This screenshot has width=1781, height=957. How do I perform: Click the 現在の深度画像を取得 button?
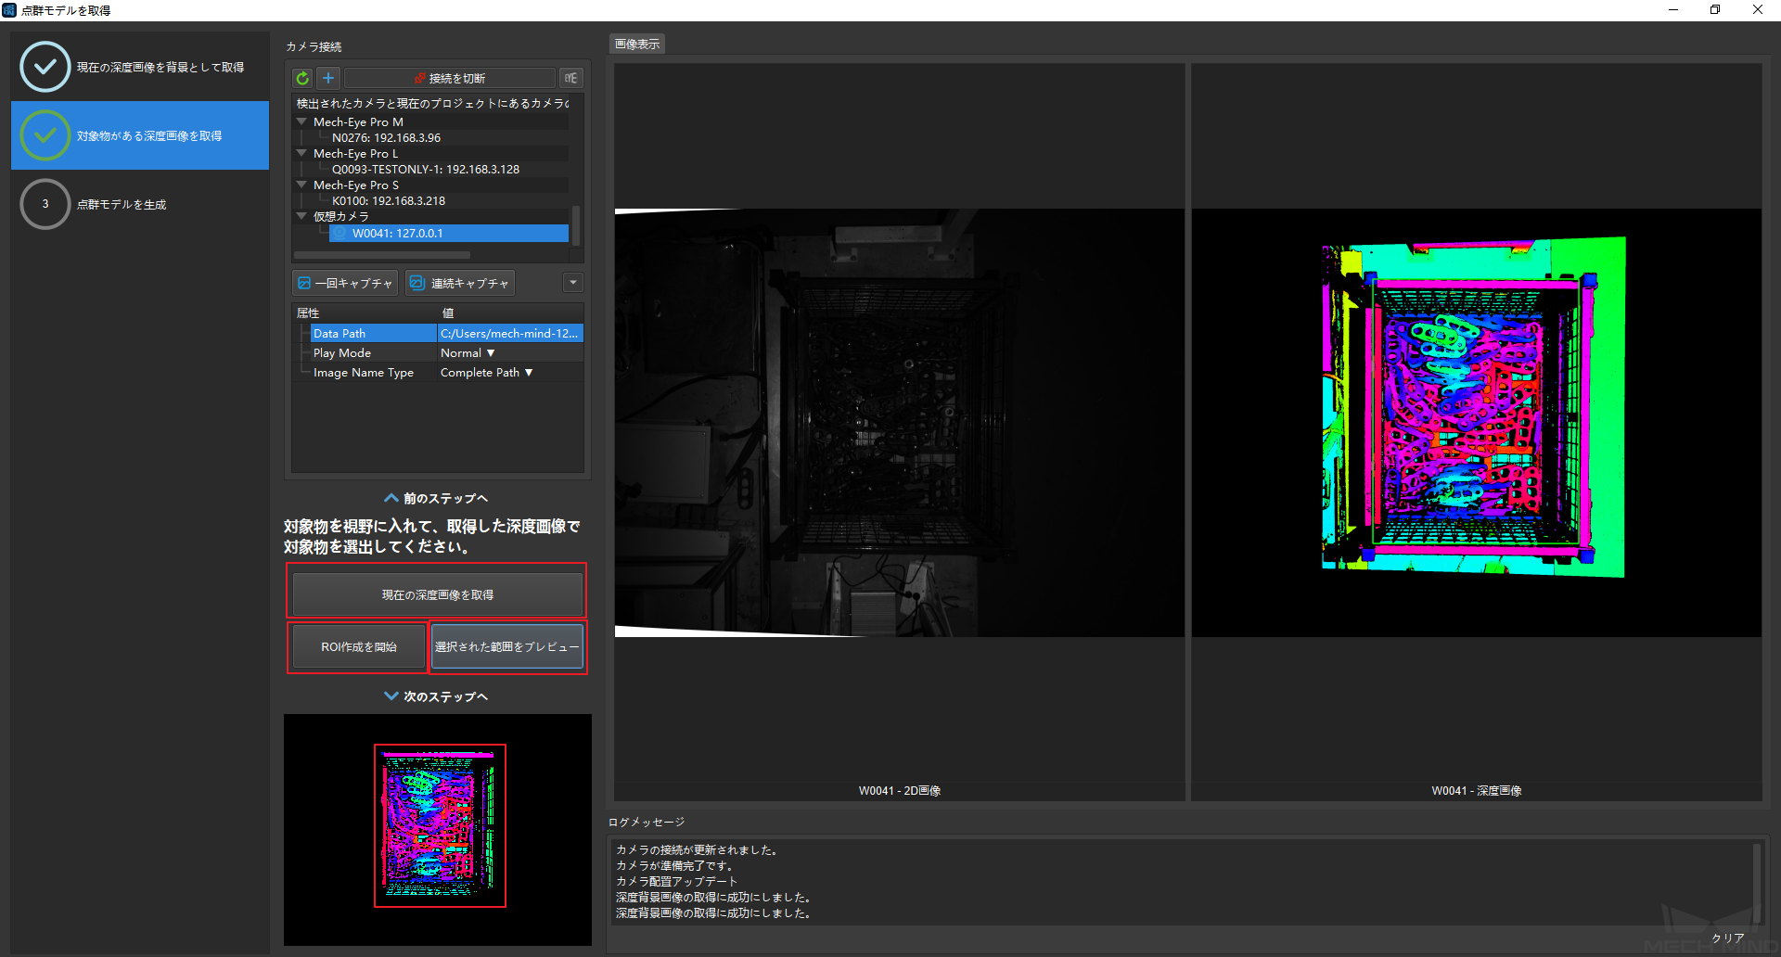437,595
